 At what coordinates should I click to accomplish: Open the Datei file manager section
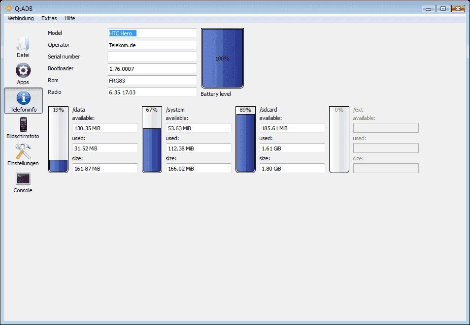click(23, 47)
